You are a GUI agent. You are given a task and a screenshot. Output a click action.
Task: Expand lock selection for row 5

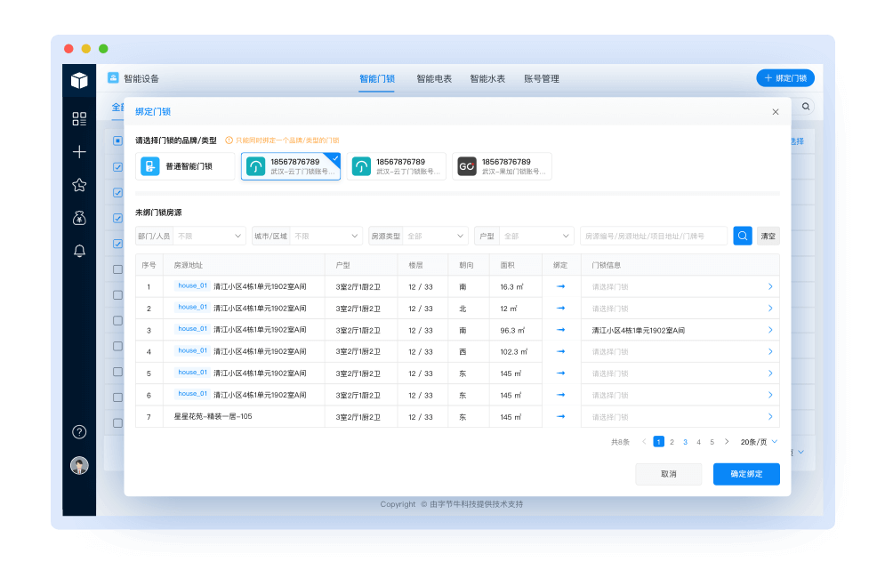click(x=770, y=373)
